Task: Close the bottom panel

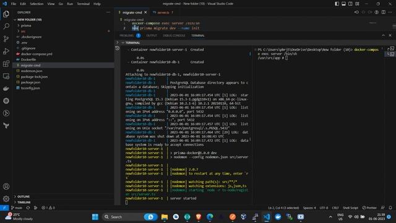Action: [390, 35]
